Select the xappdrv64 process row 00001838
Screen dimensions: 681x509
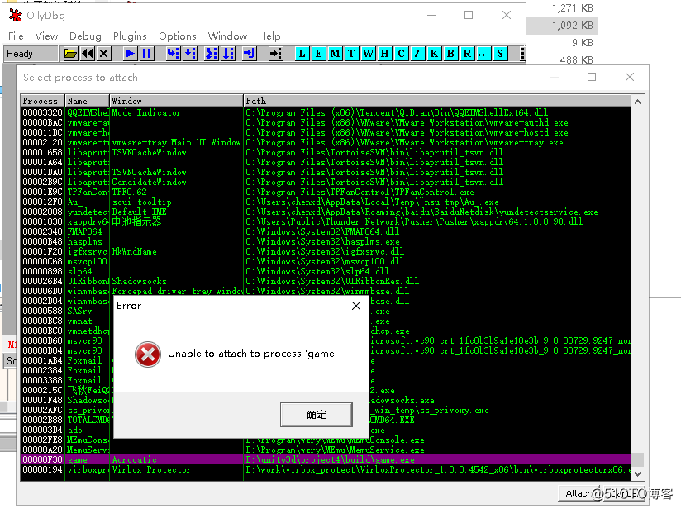coord(326,221)
